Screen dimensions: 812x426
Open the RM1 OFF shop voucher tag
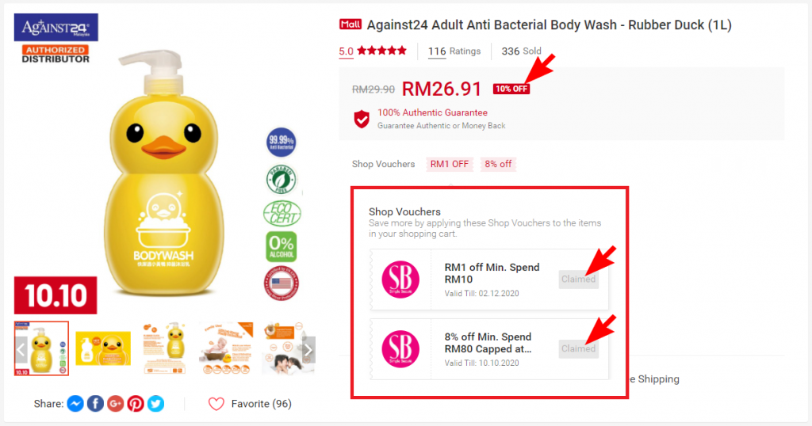point(450,164)
